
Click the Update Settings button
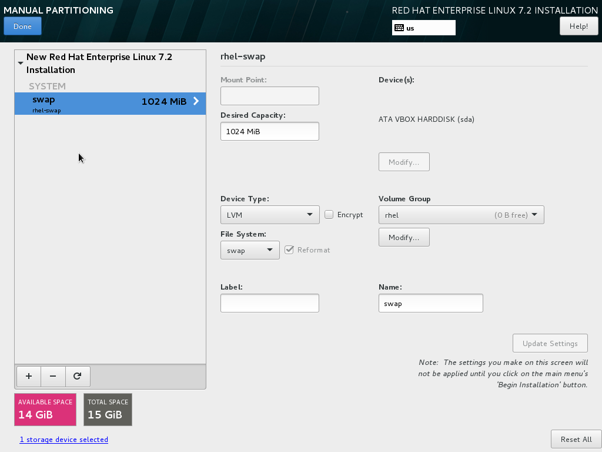(550, 343)
